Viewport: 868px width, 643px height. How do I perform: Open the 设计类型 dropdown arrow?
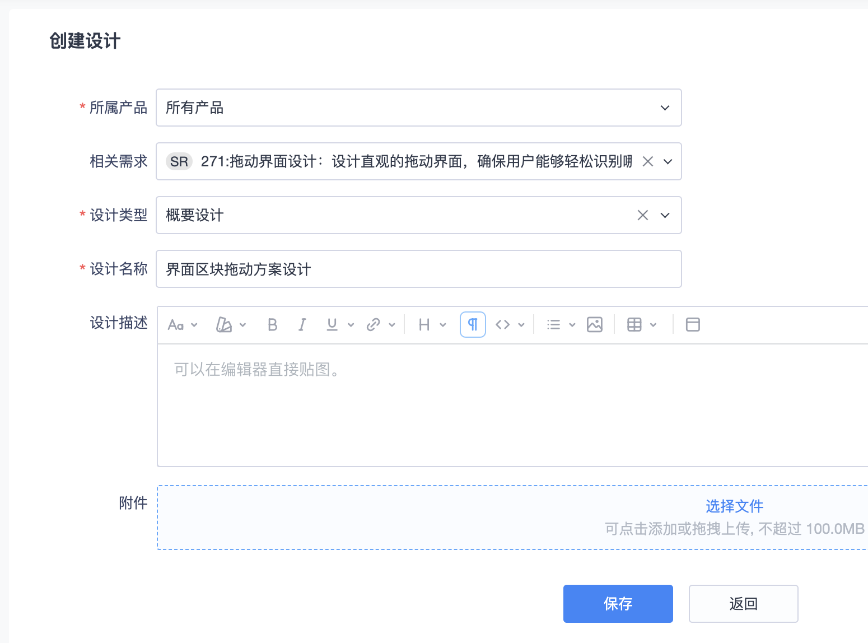coord(665,215)
